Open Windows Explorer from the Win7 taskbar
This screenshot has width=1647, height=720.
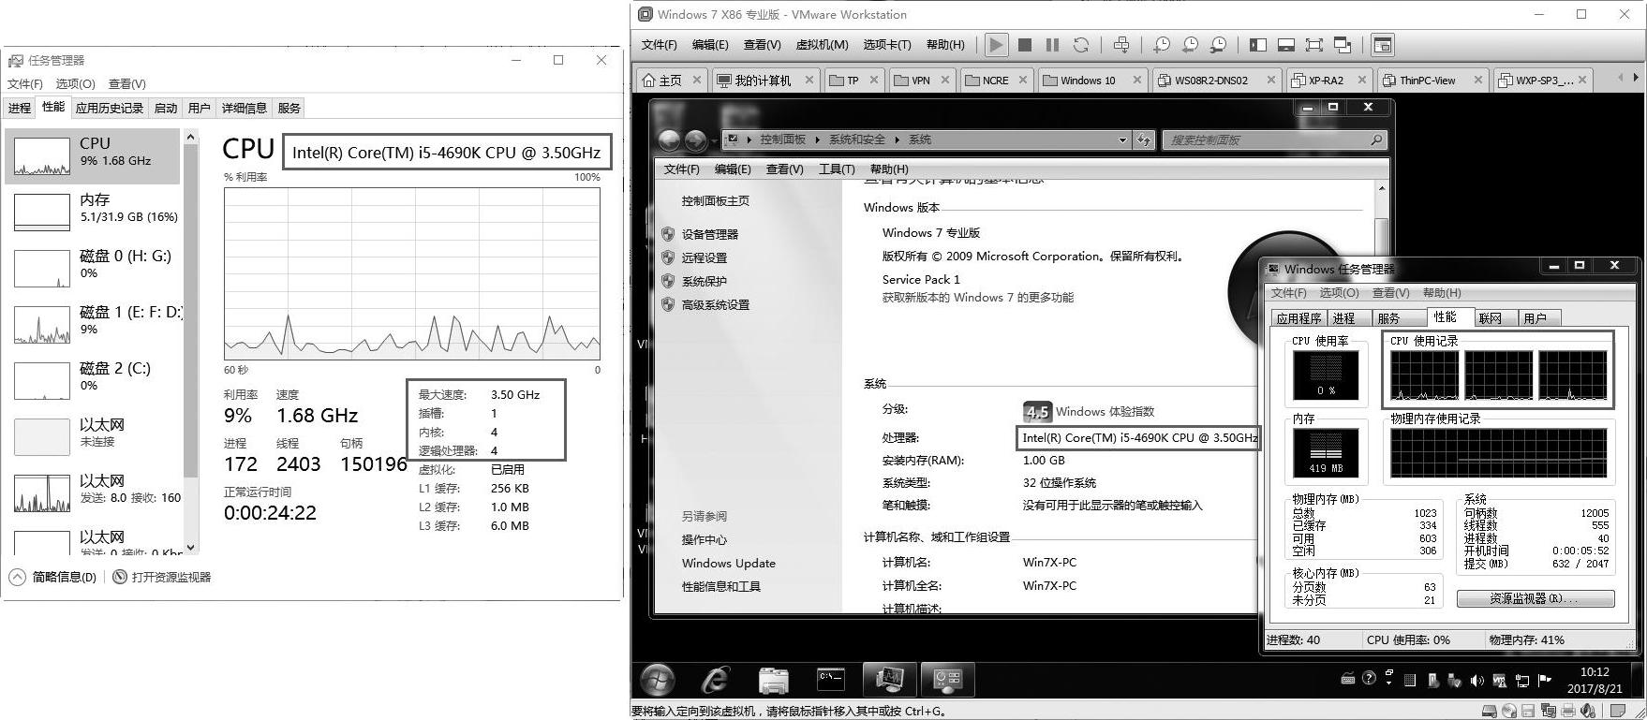click(774, 680)
